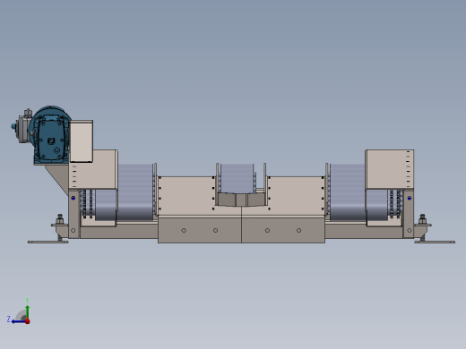Click the blue Z axis arrow of the triad
Screen dimensions: 466x349
pos(18,321)
